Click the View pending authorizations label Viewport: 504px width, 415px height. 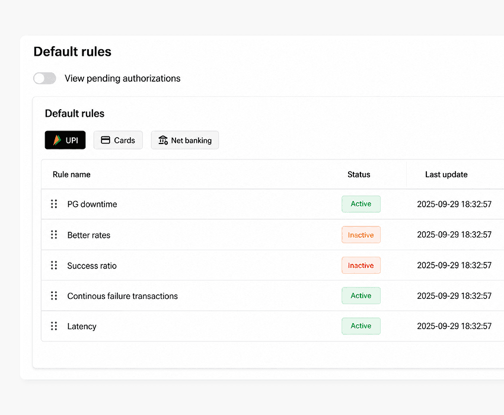click(x=123, y=78)
